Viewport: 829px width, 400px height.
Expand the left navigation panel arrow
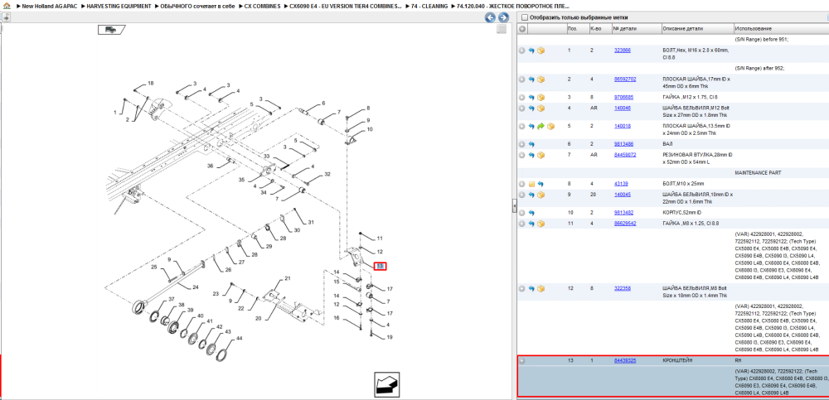click(7, 17)
